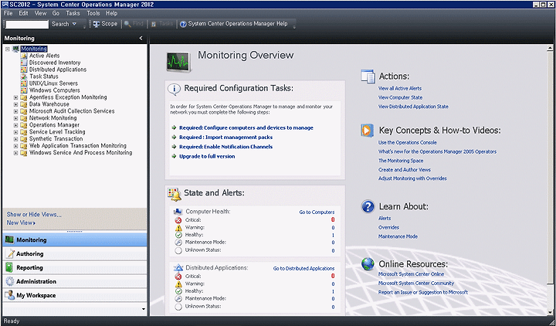
Task: Click the Actions section icon
Action: 368,76
